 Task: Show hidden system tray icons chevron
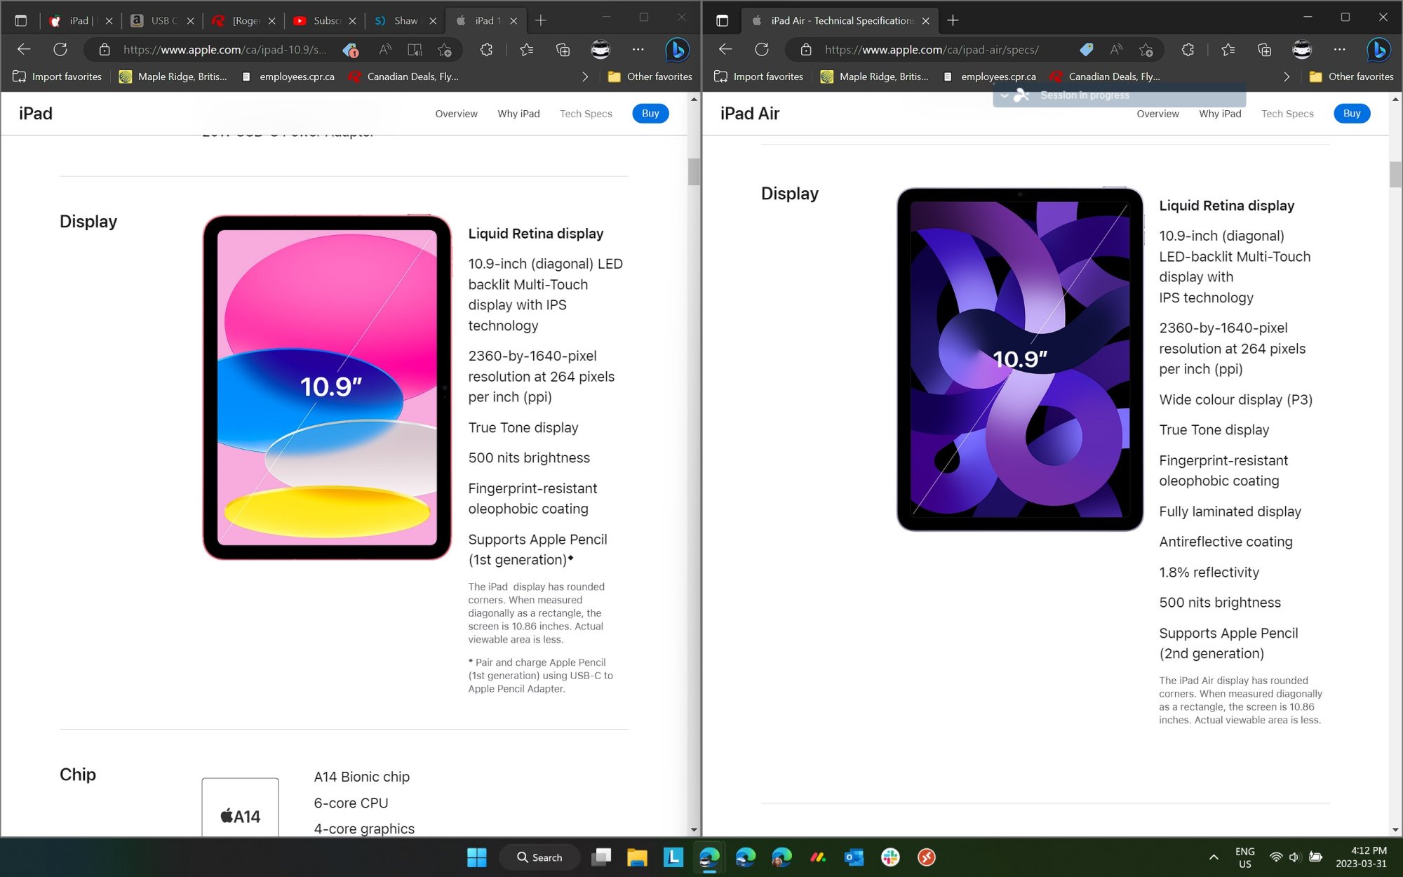pos(1213,857)
